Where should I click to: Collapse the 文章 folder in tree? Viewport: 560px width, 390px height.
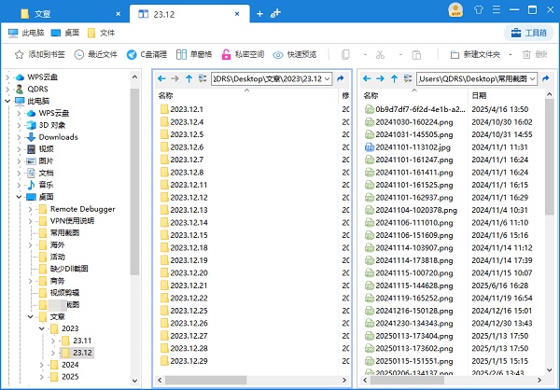[30, 316]
